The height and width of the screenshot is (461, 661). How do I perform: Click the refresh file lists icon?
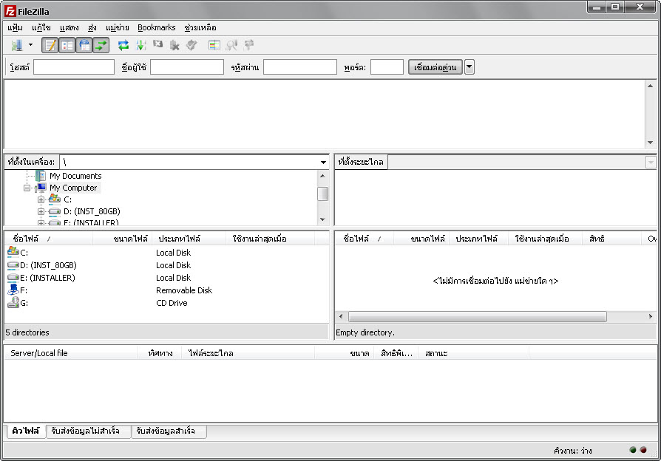[x=123, y=46]
